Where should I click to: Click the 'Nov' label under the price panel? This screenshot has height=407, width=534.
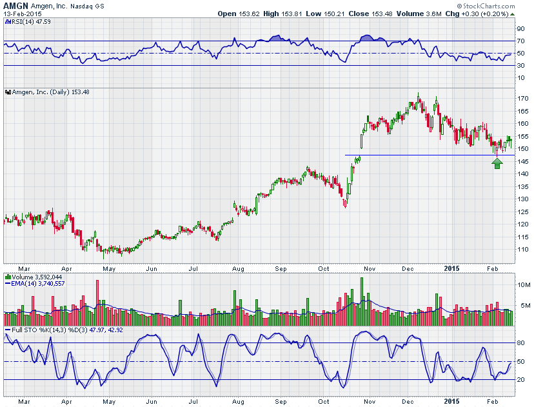[x=370, y=269]
